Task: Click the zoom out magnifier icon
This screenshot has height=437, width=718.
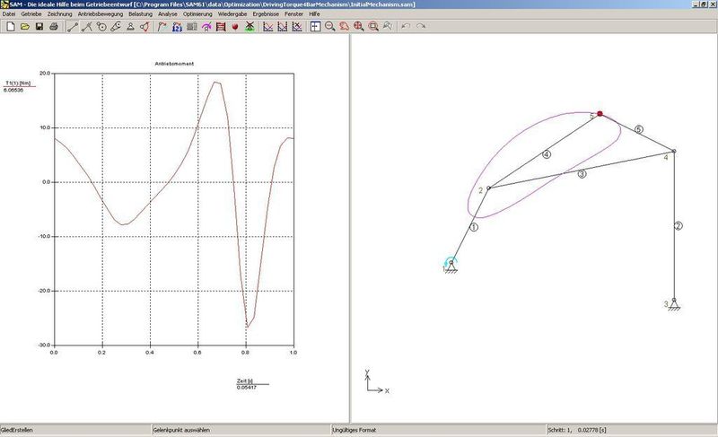Action: click(x=329, y=27)
